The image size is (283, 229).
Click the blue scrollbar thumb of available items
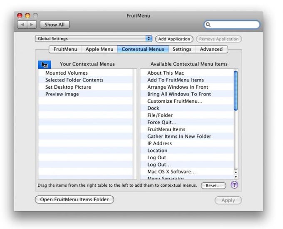(236, 90)
